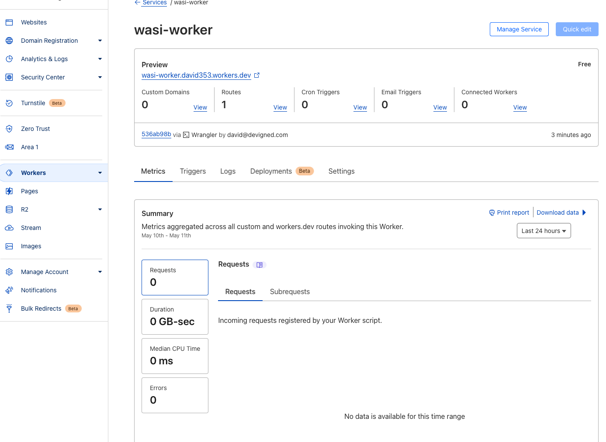Select the Median CPU Time card
This screenshot has height=442, width=606.
pos(175,356)
